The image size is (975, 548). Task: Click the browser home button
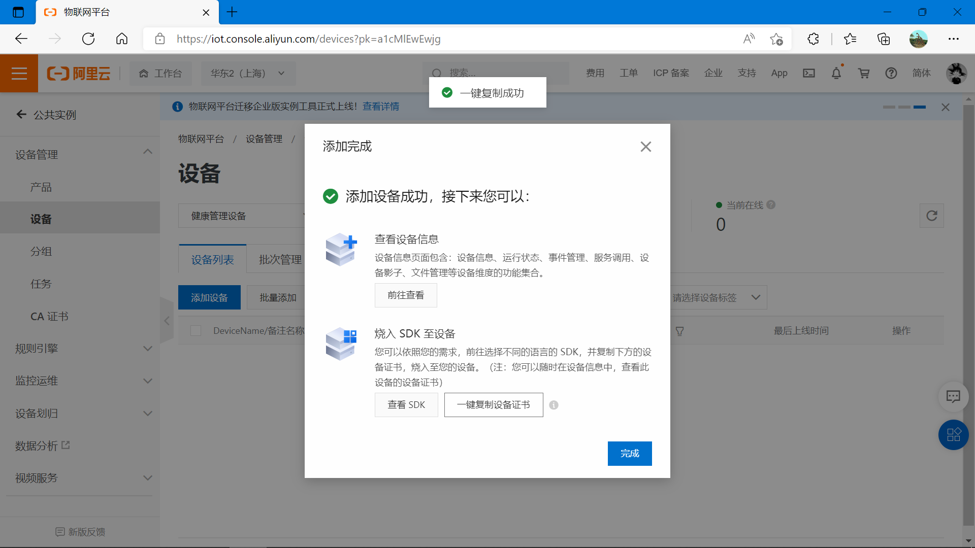point(122,39)
